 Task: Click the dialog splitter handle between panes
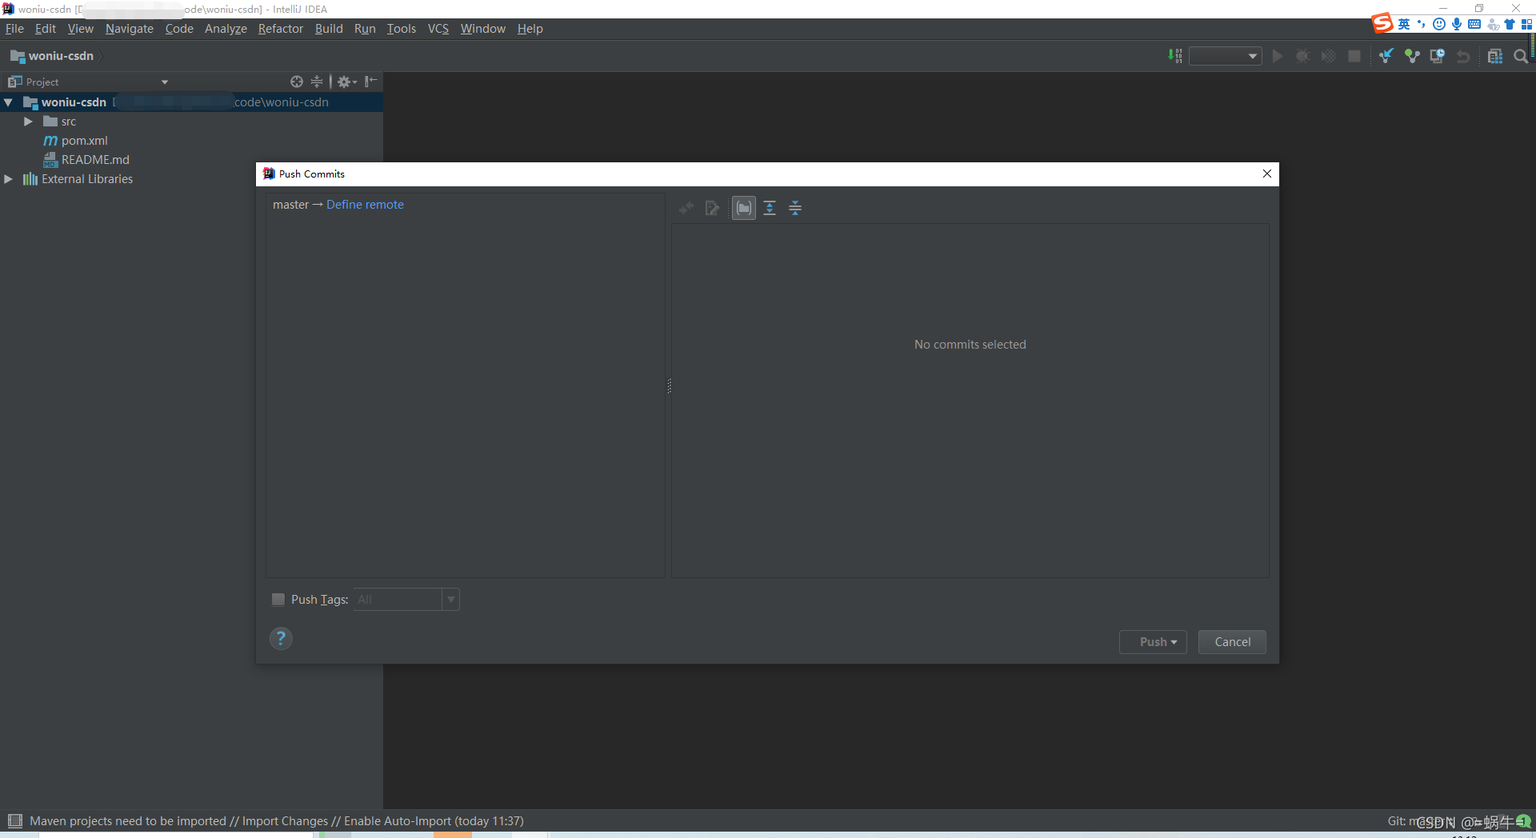[669, 386]
